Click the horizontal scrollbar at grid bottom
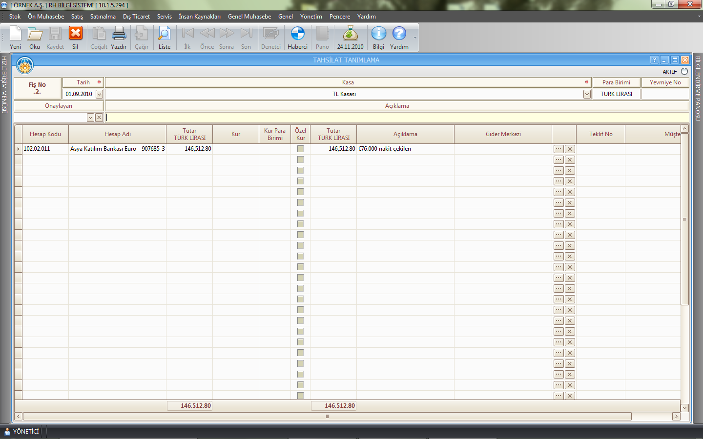This screenshot has height=439, width=703. 327,416
